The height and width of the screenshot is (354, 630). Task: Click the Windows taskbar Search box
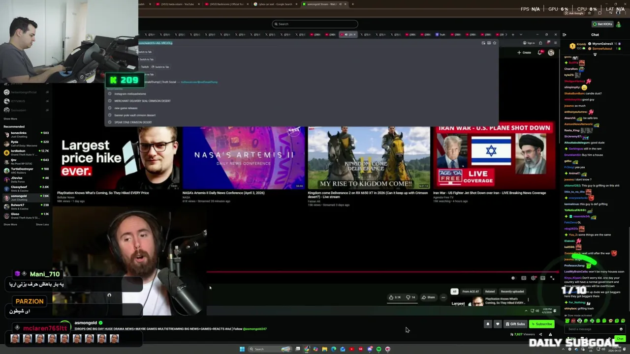coord(270,349)
